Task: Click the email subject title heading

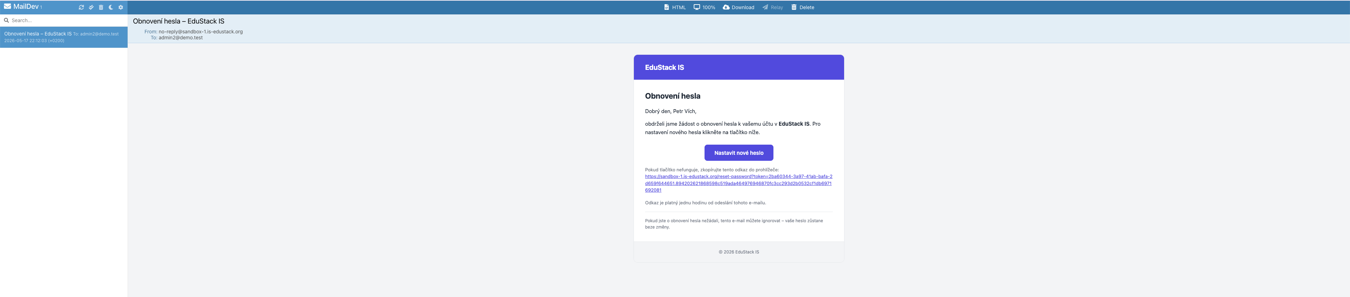Action: click(x=179, y=21)
